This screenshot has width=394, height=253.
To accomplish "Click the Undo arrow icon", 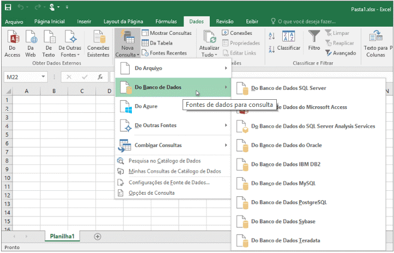I will point(21,7).
